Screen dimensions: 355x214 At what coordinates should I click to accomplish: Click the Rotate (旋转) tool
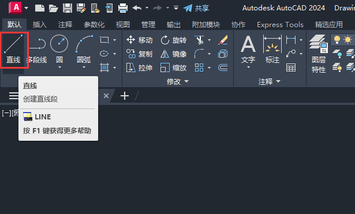pos(174,40)
